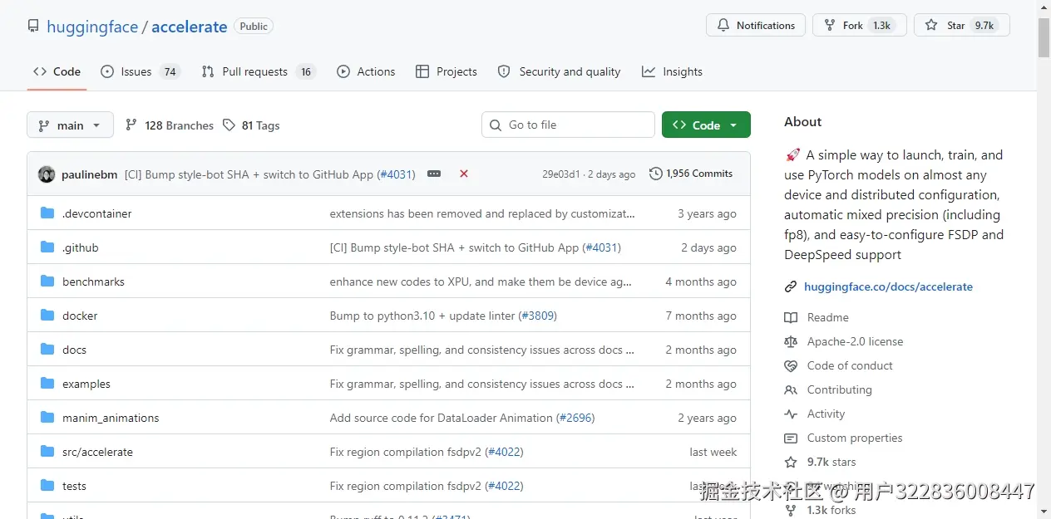Open the 1,956 Commits history
The width and height of the screenshot is (1051, 519).
click(x=691, y=174)
